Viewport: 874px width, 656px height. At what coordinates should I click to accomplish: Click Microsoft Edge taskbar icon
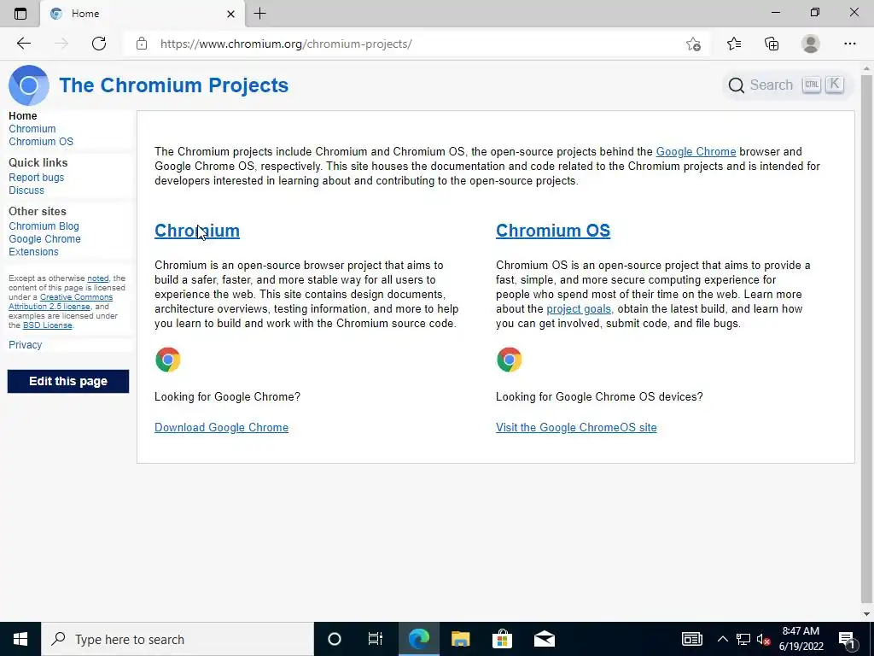418,639
